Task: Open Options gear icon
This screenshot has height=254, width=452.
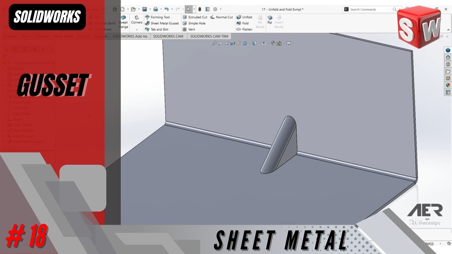Action: click(x=215, y=9)
